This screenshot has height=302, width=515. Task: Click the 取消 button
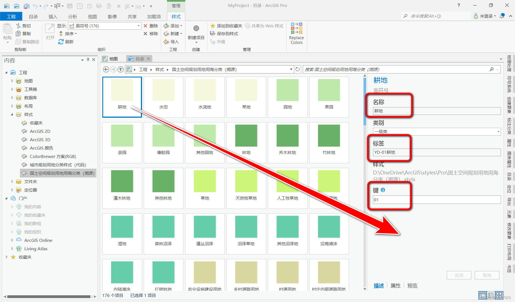(x=487, y=275)
